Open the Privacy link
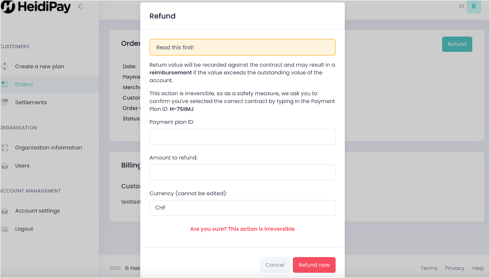This screenshot has height=278, width=490. (455, 268)
